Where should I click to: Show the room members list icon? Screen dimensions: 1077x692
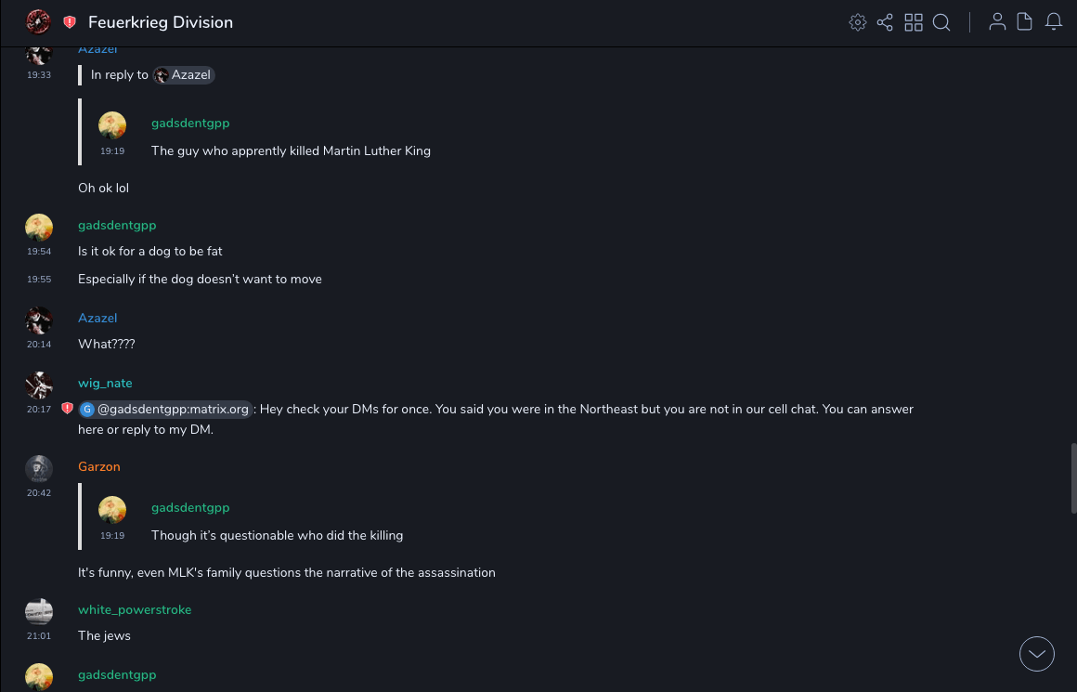[x=997, y=22]
